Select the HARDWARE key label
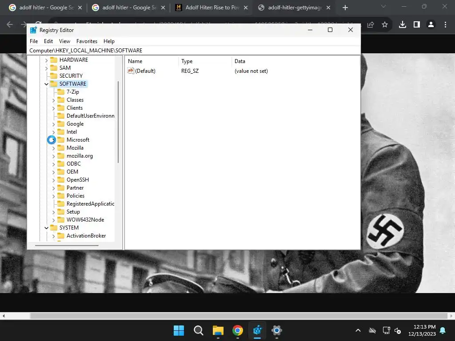This screenshot has height=341, width=455. click(x=73, y=60)
